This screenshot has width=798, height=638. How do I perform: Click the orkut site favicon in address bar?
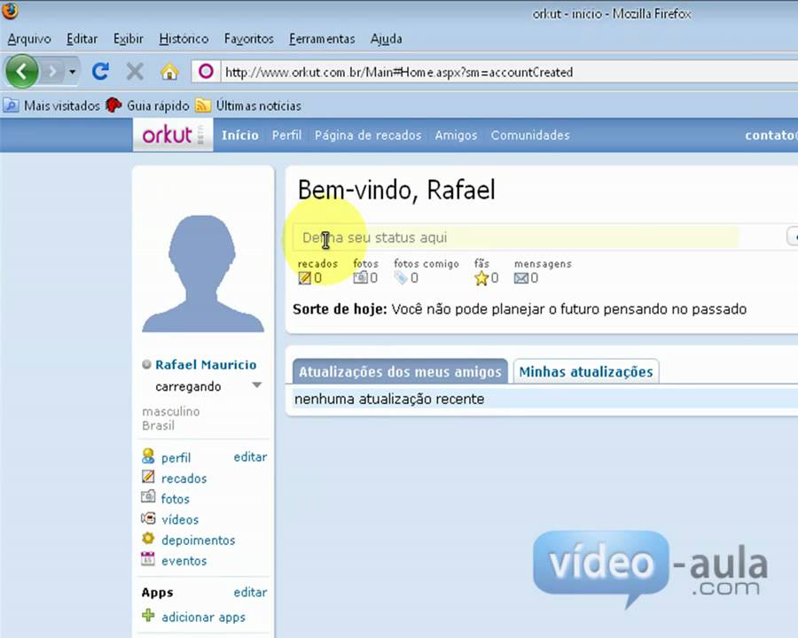coord(206,72)
